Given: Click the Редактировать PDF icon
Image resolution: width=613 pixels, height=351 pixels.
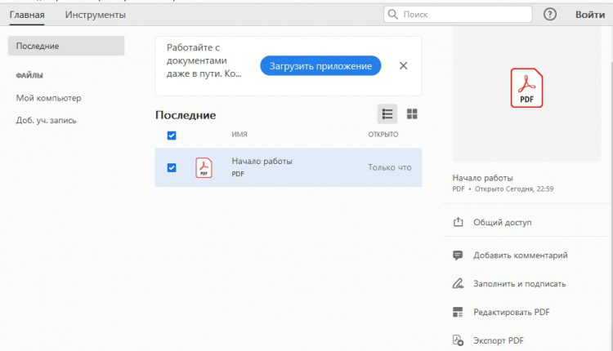Looking at the screenshot, I should coord(458,312).
